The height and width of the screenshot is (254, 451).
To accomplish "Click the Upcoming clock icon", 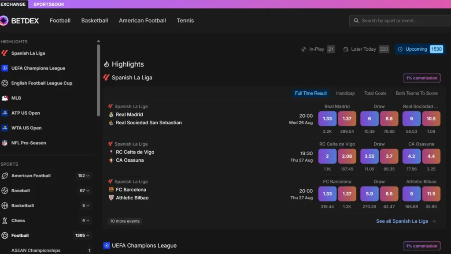I will click(x=400, y=49).
